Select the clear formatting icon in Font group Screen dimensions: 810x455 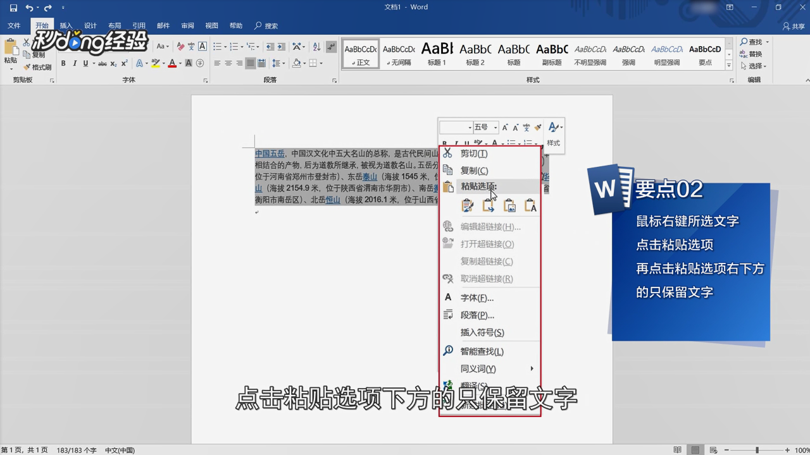coord(180,47)
